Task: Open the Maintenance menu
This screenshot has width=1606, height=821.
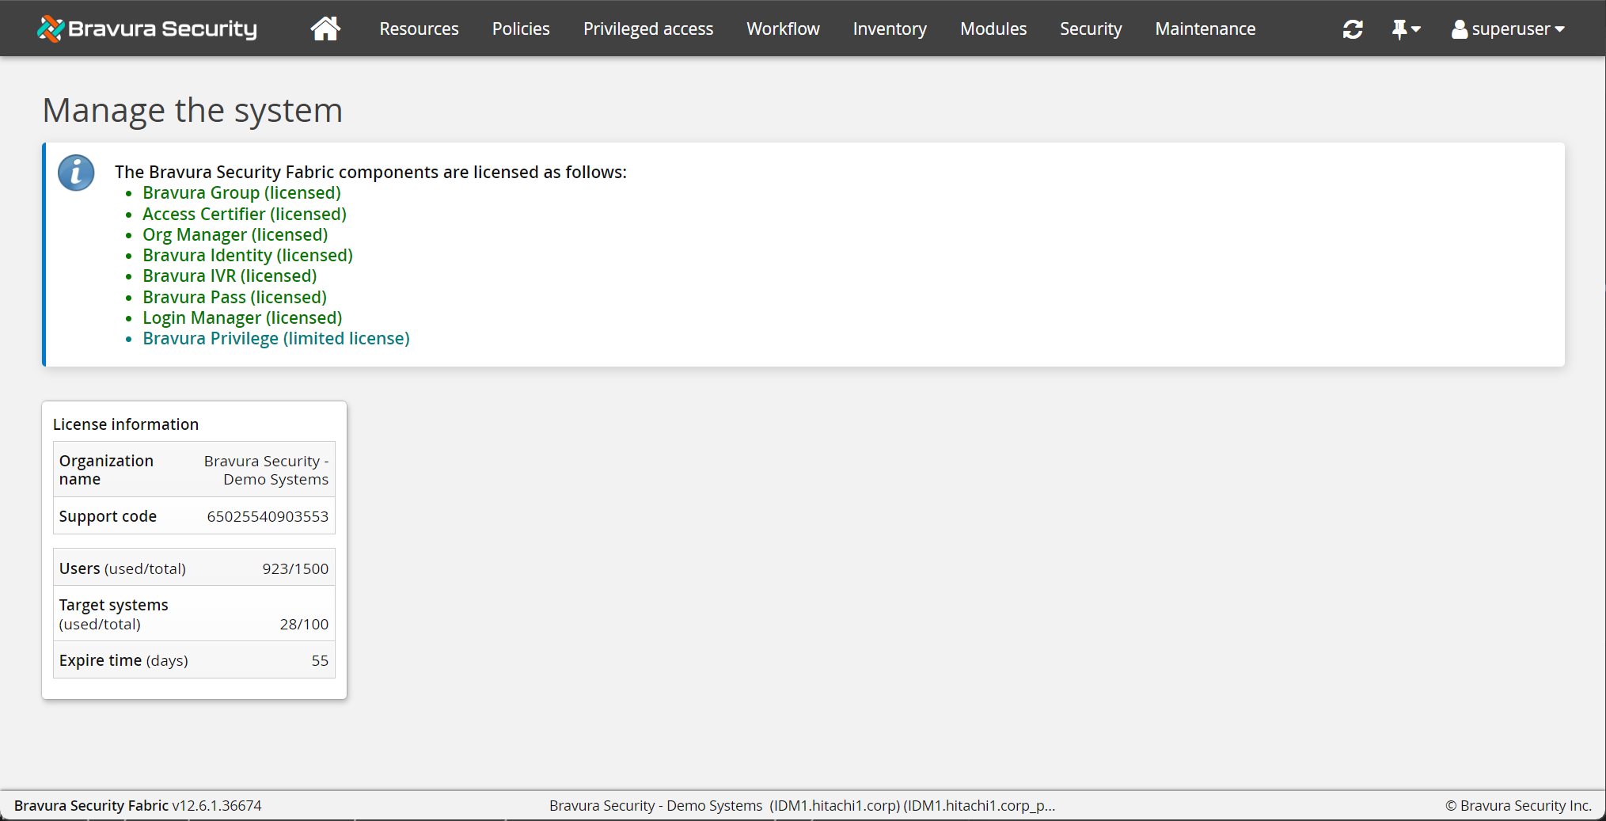Action: pos(1205,29)
